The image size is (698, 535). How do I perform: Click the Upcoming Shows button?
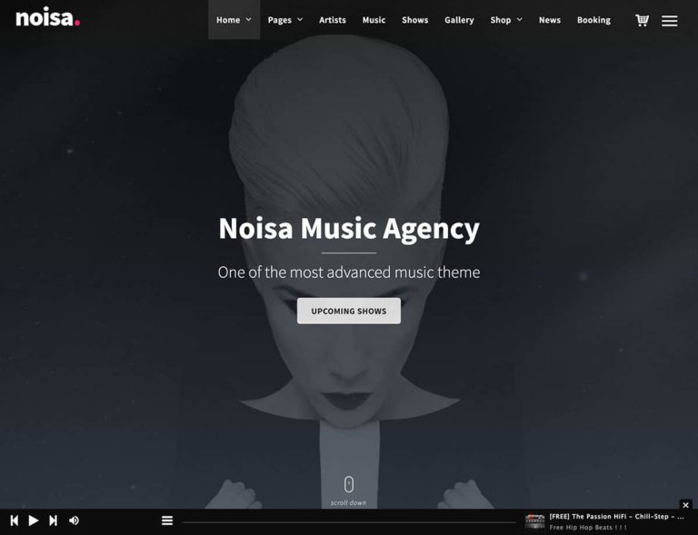click(x=349, y=311)
